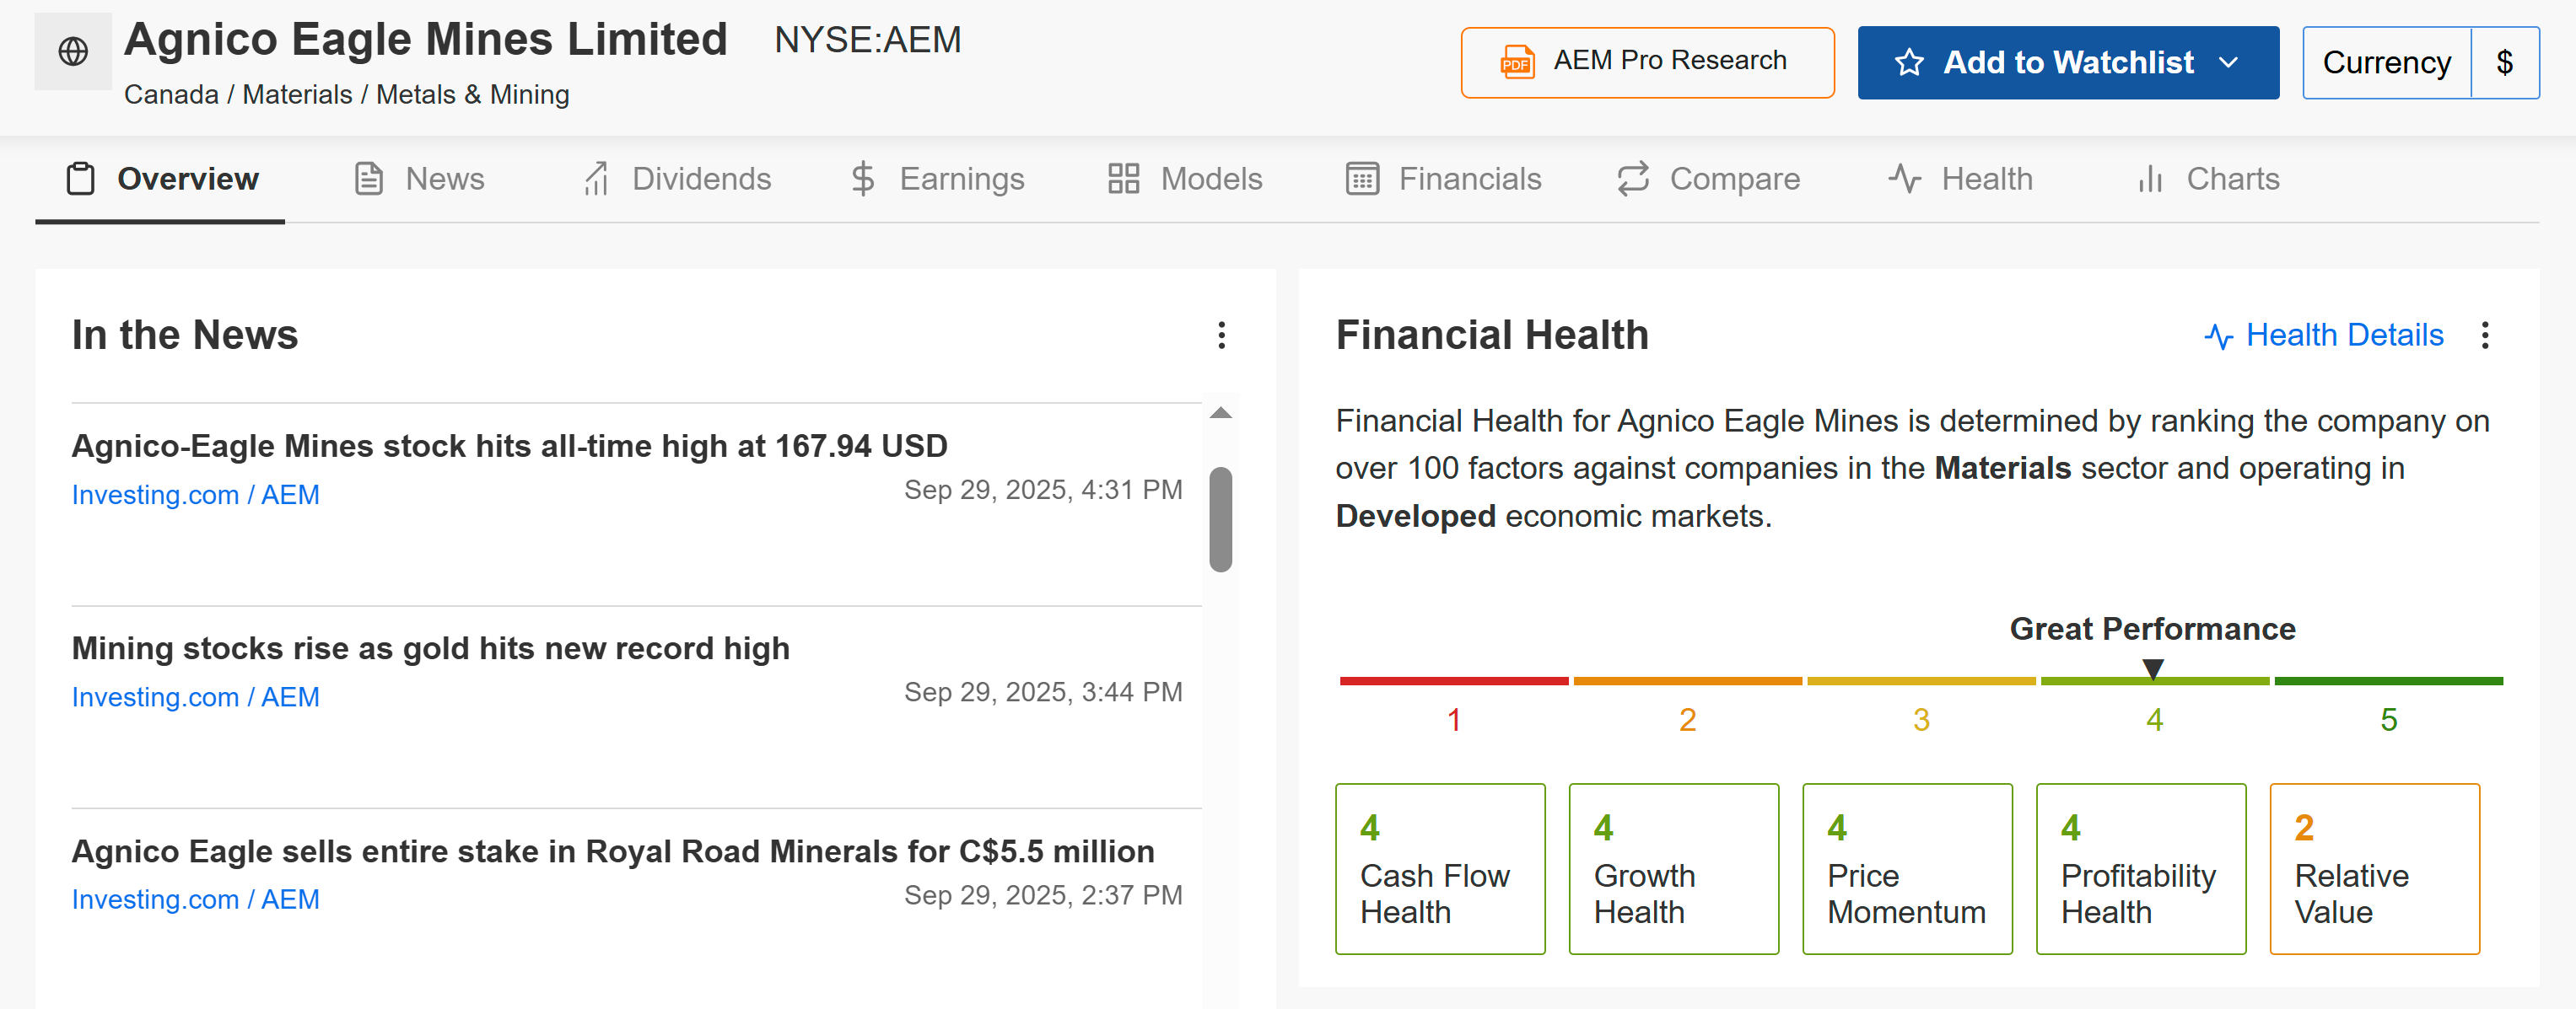Click the Great Performance marker on scale
The image size is (2576, 1009).
[2153, 668]
